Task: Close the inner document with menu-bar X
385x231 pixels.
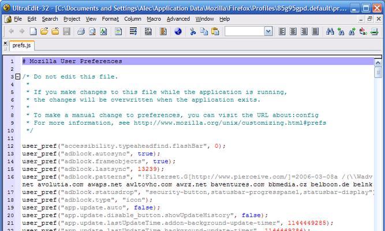Action: pos(379,18)
